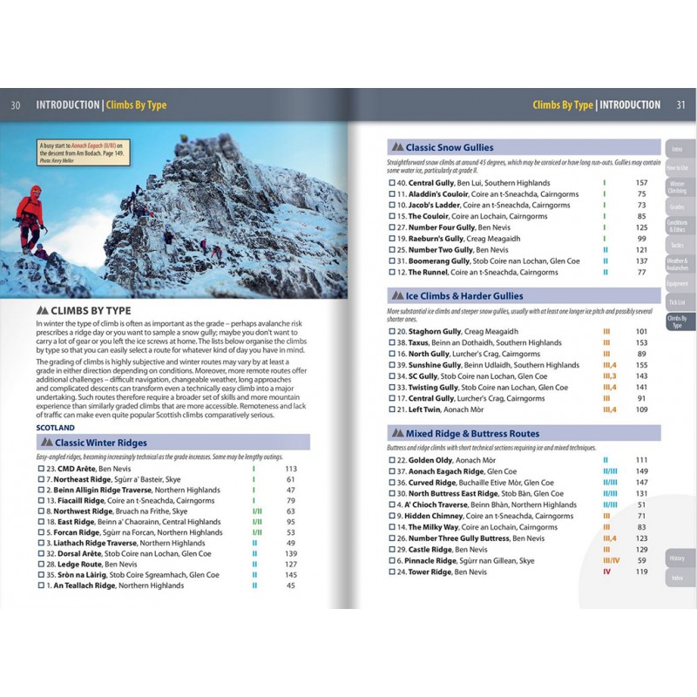This screenshot has width=697, height=697.
Task: Open the History side tab
Action: coord(677,558)
